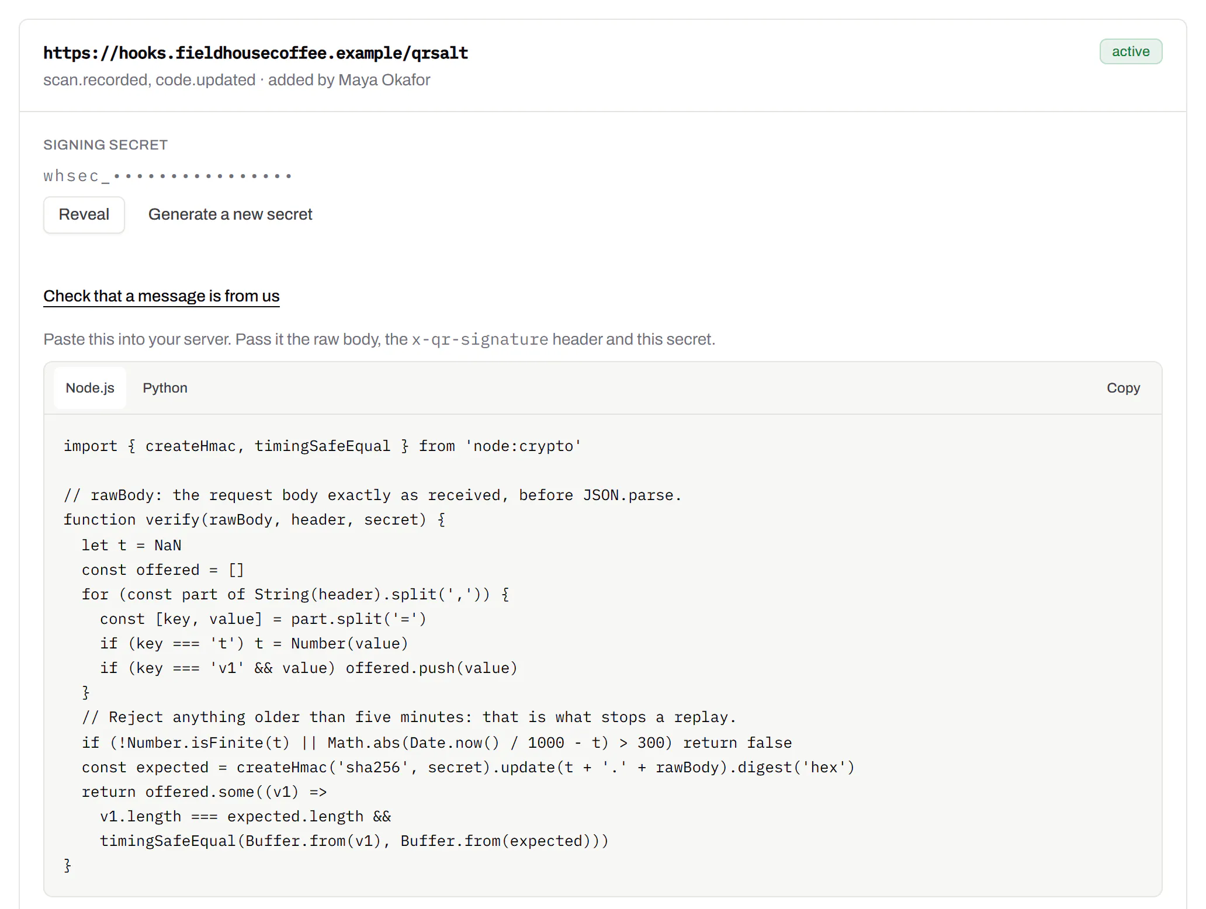The width and height of the screenshot is (1206, 909).
Task: Click the '// rawBody: the request body' comment
Action: (373, 495)
